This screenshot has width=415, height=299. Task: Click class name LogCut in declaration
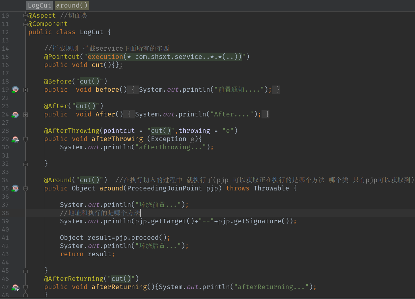click(x=92, y=32)
